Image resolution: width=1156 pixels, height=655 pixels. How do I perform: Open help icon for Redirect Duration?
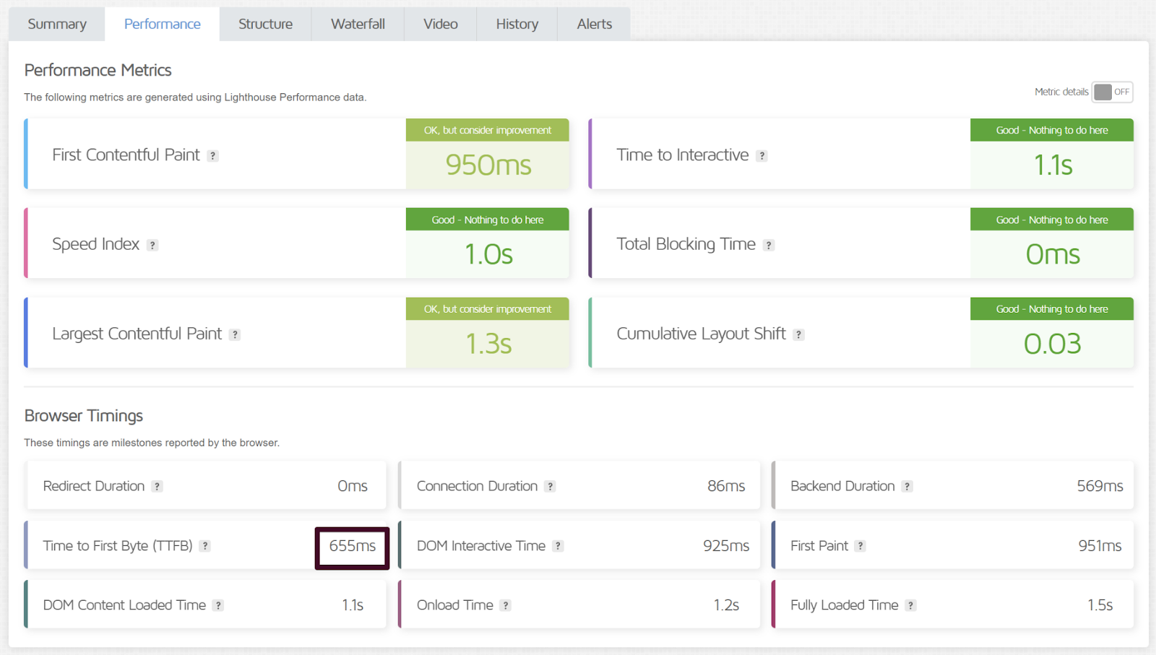(157, 487)
